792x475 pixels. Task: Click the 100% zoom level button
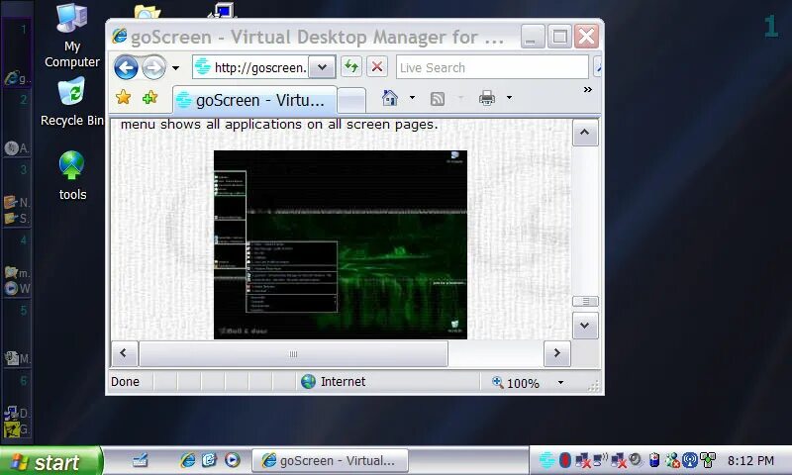pos(516,383)
